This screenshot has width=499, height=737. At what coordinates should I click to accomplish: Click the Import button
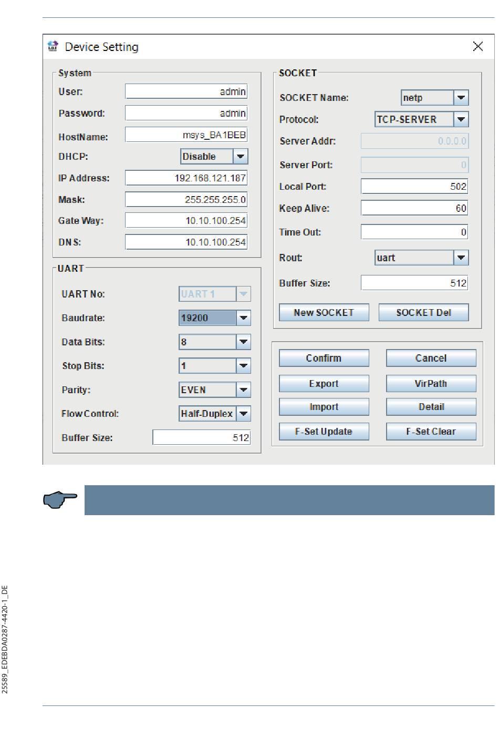coord(324,407)
